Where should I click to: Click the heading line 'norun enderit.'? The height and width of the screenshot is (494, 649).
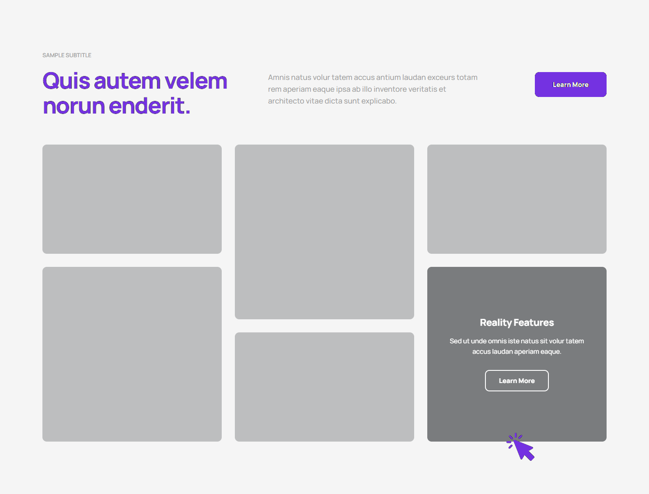tap(116, 106)
